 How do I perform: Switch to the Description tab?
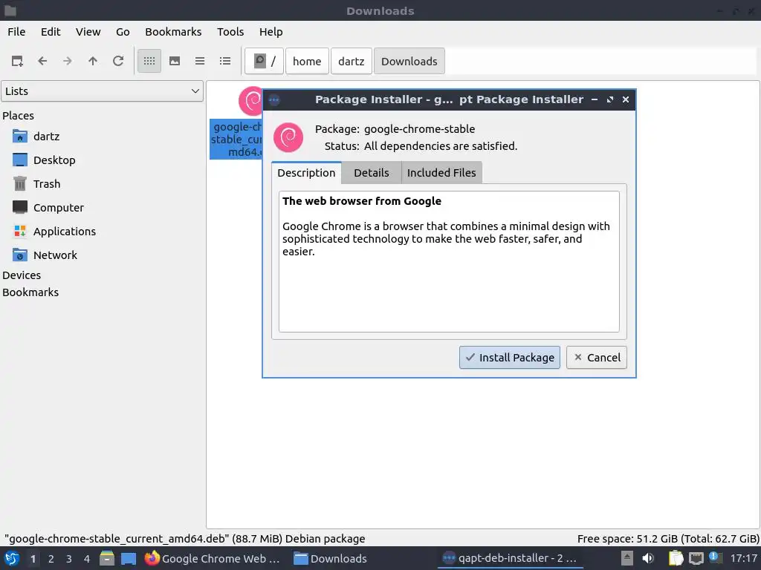tap(306, 173)
